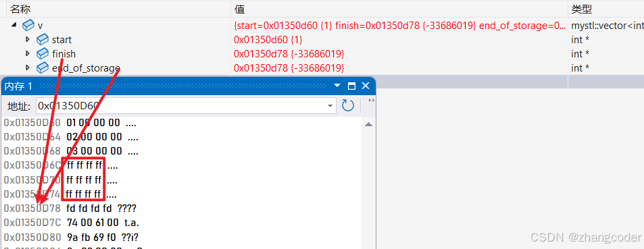
Task: Collapse the v variable tree node
Action: click(14, 25)
